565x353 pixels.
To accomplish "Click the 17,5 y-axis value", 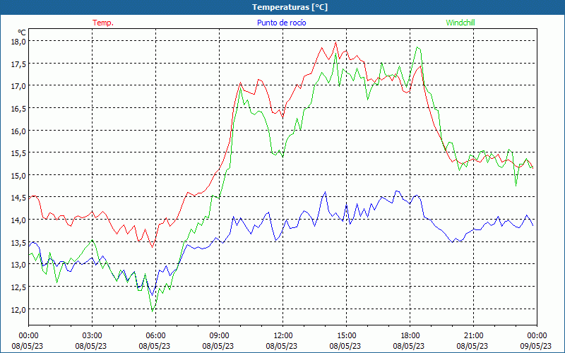I will pyautogui.click(x=20, y=64).
